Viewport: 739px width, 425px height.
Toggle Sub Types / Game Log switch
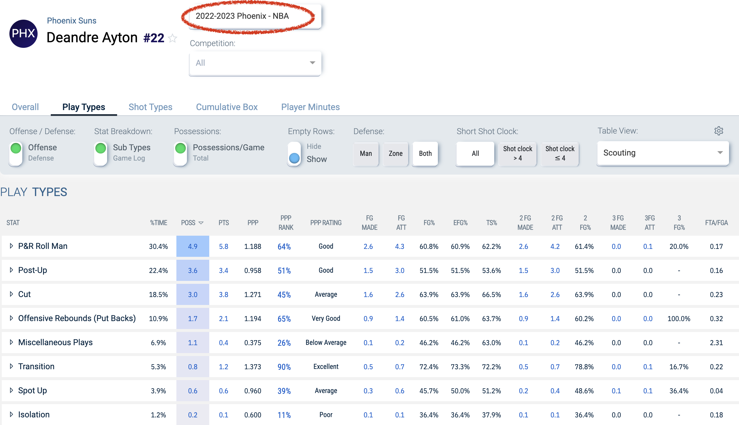pyautogui.click(x=101, y=154)
